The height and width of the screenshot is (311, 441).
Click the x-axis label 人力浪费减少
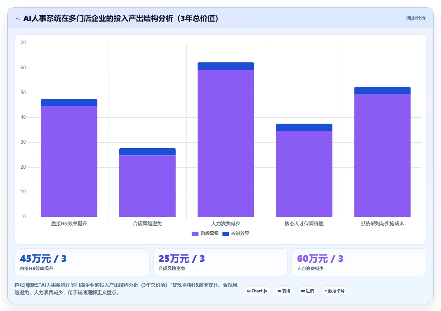[x=226, y=223]
